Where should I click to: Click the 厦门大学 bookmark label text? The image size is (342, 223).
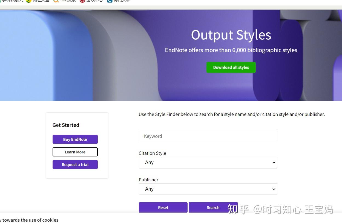[122, 1]
